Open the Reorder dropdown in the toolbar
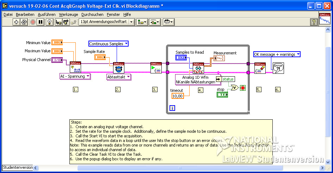The height and width of the screenshot is (173, 333). pyautogui.click(x=169, y=22)
